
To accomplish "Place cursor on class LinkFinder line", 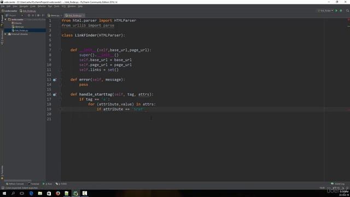I will tap(94, 35).
